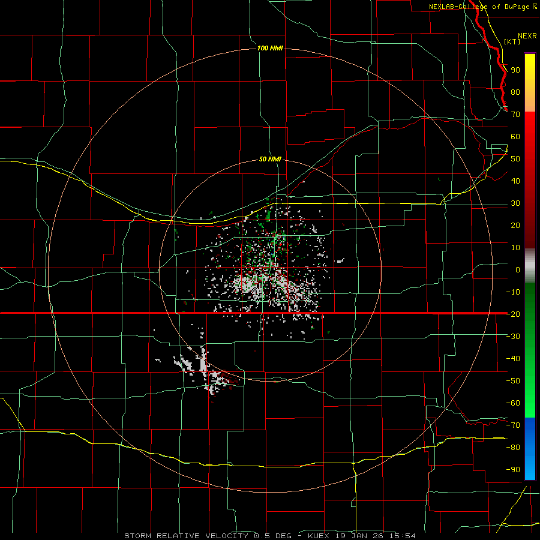Image resolution: width=540 pixels, height=540 pixels.
Task: Select the positive 90 knot scale label
Action: click(x=515, y=70)
